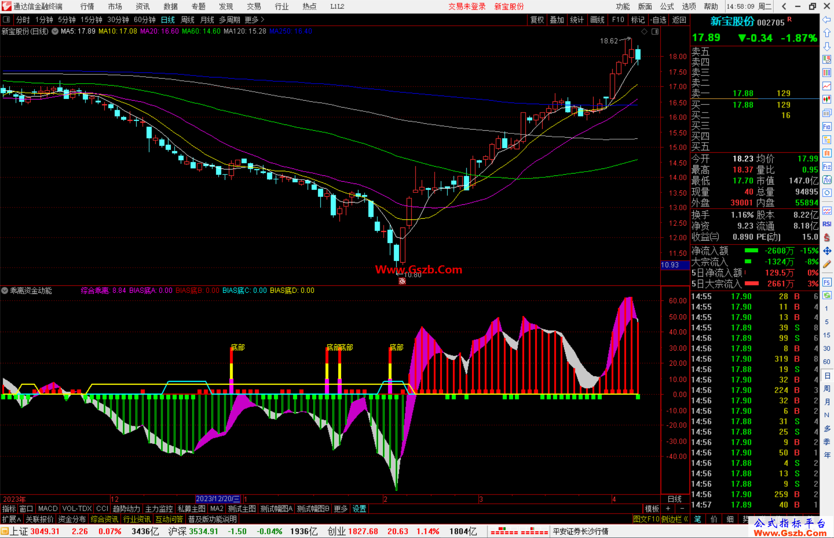Select the 5-minute period in right sidebar

click(826, 322)
